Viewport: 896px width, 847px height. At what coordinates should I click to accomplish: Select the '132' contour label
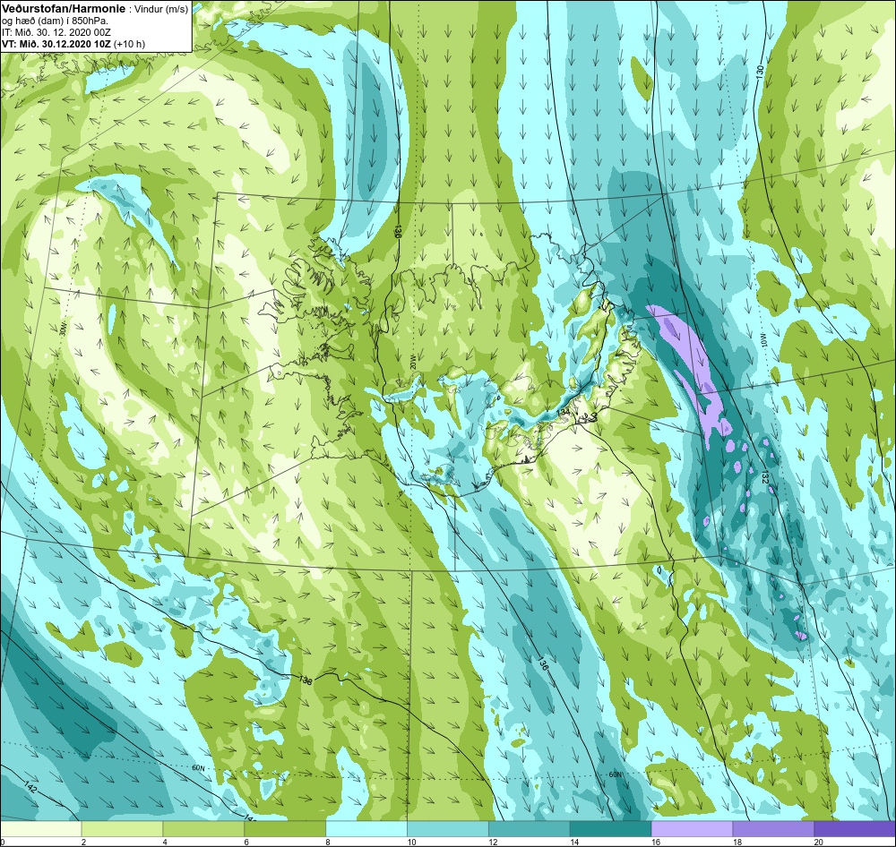coord(767,479)
